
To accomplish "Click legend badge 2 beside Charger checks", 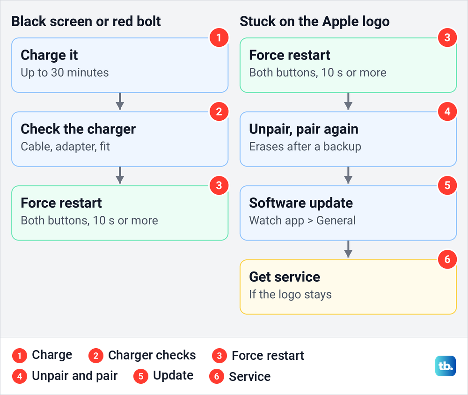I will (96, 356).
